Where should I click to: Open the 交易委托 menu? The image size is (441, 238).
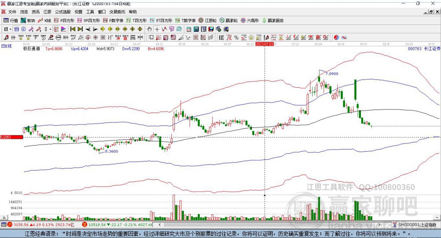(x=117, y=12)
